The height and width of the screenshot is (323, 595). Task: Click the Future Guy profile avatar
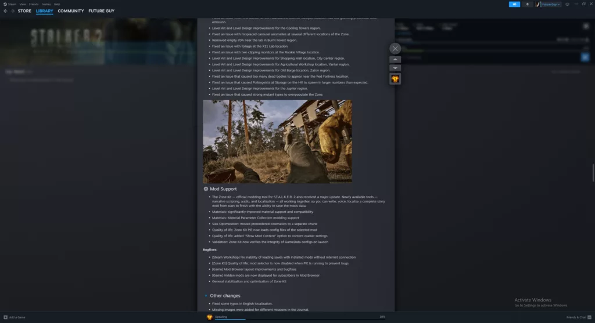[x=537, y=4]
